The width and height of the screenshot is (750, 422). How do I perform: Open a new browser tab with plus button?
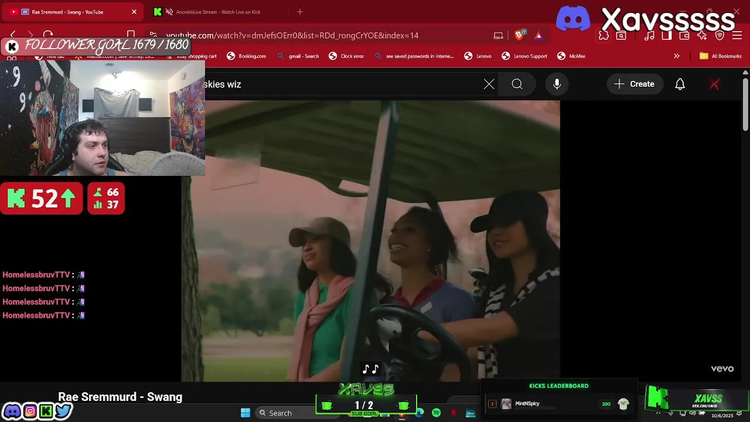[300, 12]
